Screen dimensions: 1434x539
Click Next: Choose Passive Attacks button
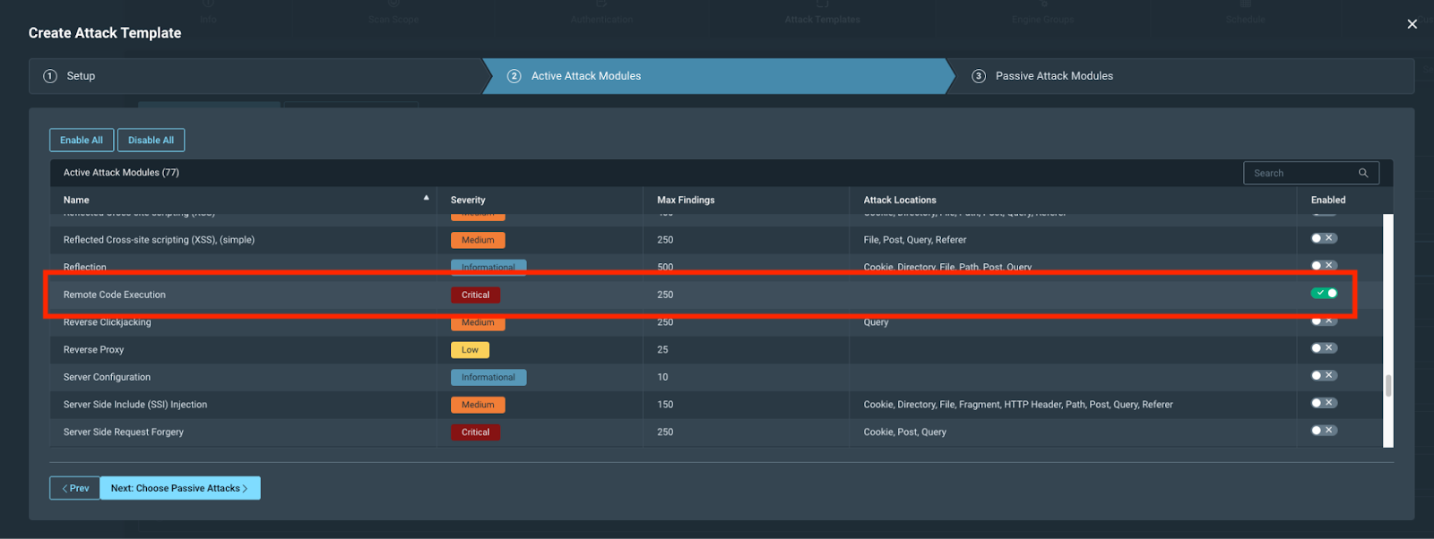(179, 488)
